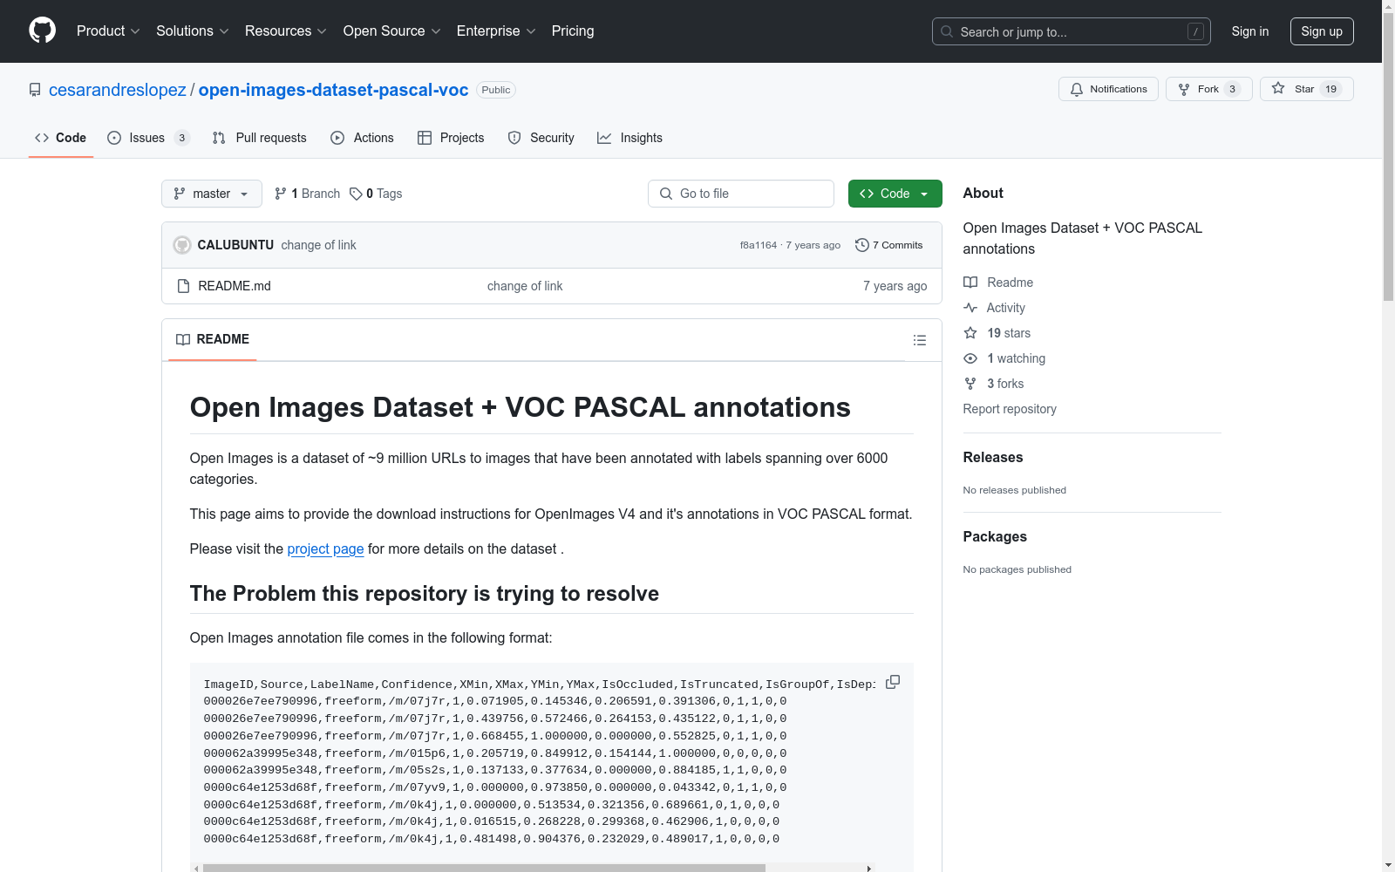Open cesarandreslopez user profile link

[118, 90]
